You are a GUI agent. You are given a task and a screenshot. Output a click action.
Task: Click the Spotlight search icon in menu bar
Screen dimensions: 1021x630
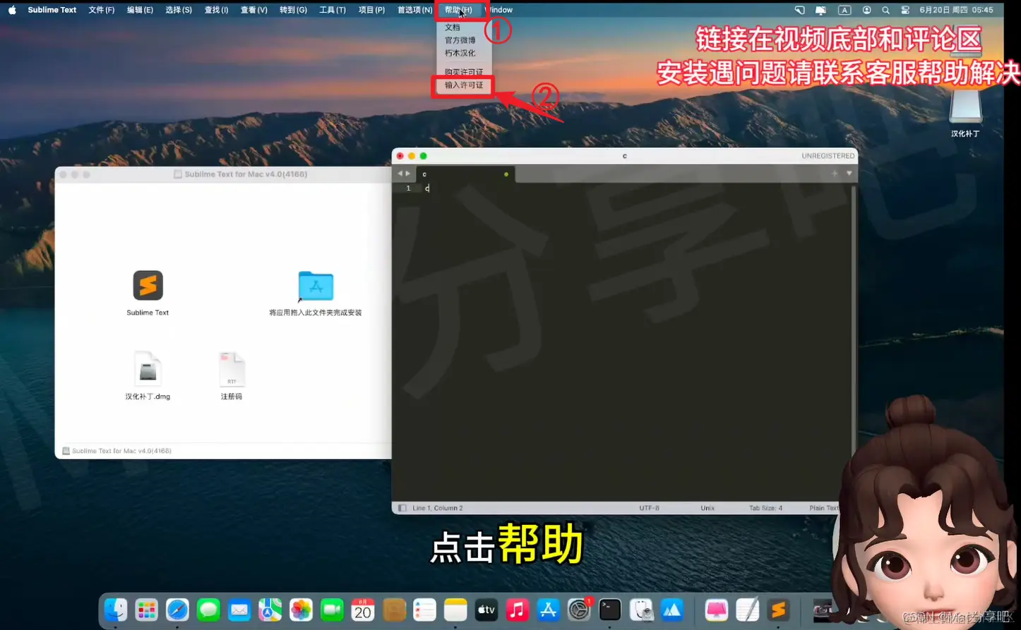click(885, 10)
